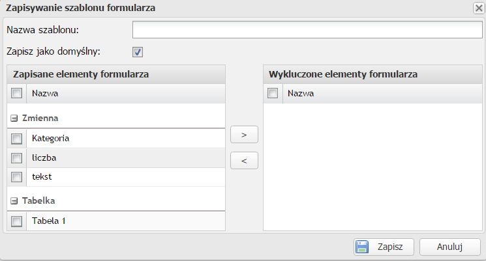Click the Nazwa column header in saved list
The width and height of the screenshot is (486, 261).
[x=45, y=94]
